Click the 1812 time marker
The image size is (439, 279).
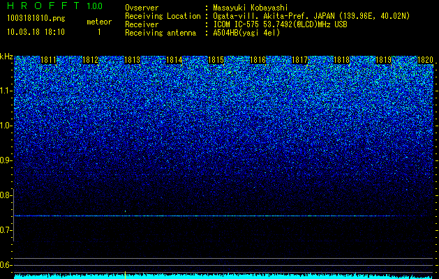[90, 60]
